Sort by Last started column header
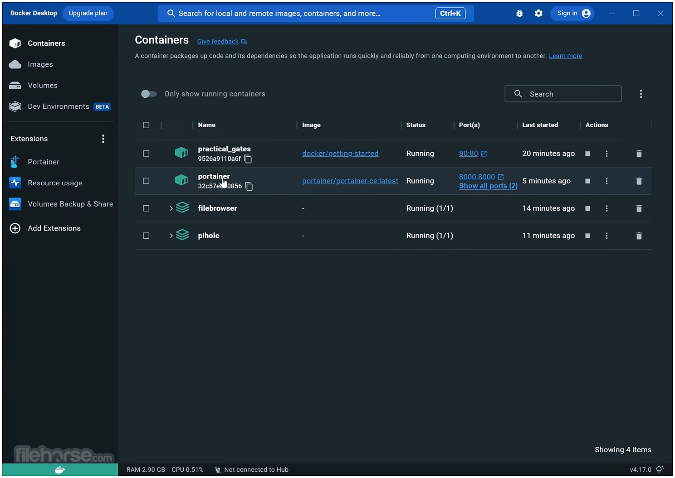The width and height of the screenshot is (675, 478). click(x=540, y=125)
